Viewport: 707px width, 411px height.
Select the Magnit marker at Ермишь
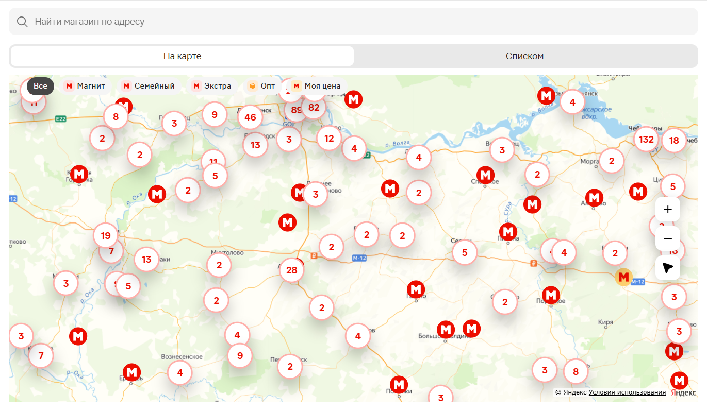132,372
